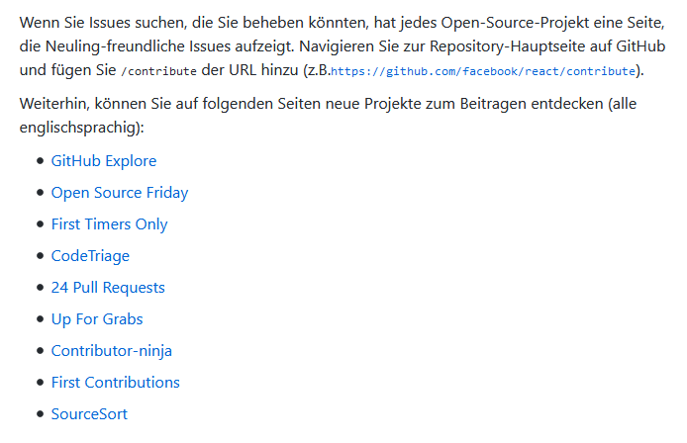The height and width of the screenshot is (443, 687).
Task: Open the Open Source Friday link
Action: click(x=120, y=193)
